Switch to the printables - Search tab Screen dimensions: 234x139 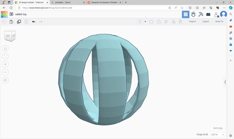[67, 2]
